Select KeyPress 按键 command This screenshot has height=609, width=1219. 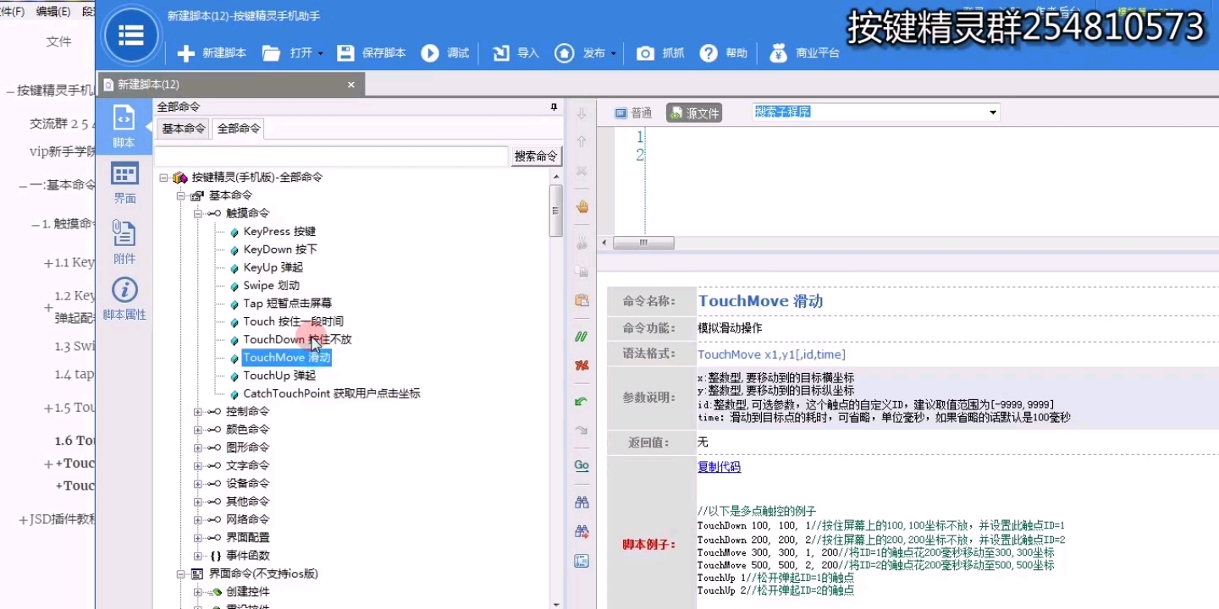(x=279, y=232)
